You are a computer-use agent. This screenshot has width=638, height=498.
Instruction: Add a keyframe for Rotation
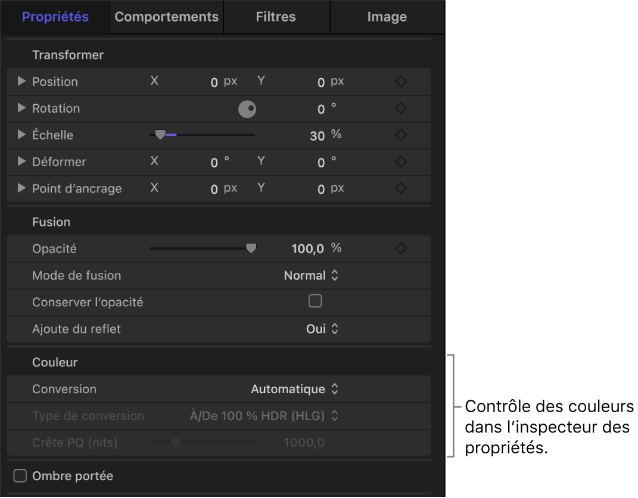(401, 108)
